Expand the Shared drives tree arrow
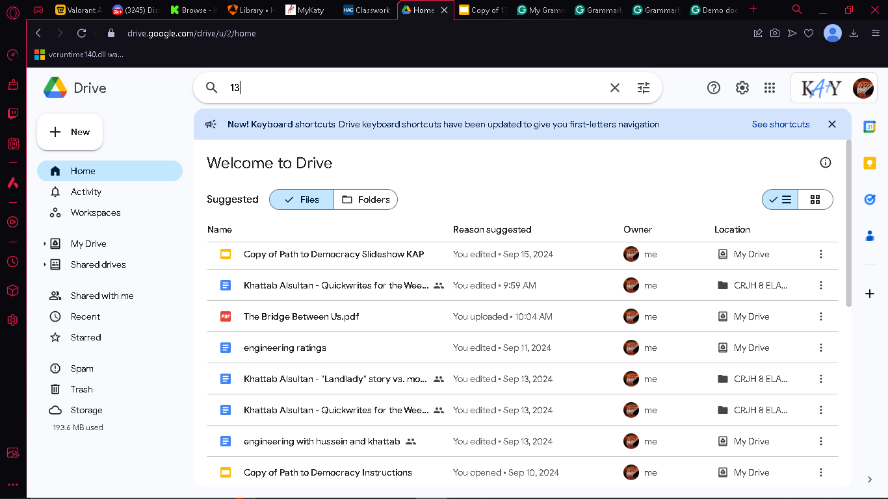 [x=45, y=264]
